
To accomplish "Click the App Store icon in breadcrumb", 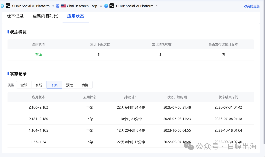I will pyautogui.click(x=106, y=6).
